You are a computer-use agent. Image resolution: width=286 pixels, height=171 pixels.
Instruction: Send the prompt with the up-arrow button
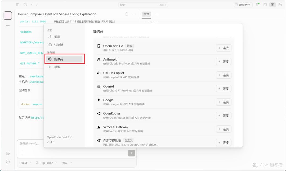tap(132, 153)
